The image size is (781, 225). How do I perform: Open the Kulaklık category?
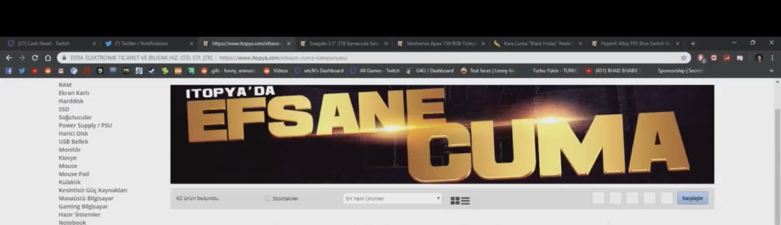(x=70, y=182)
